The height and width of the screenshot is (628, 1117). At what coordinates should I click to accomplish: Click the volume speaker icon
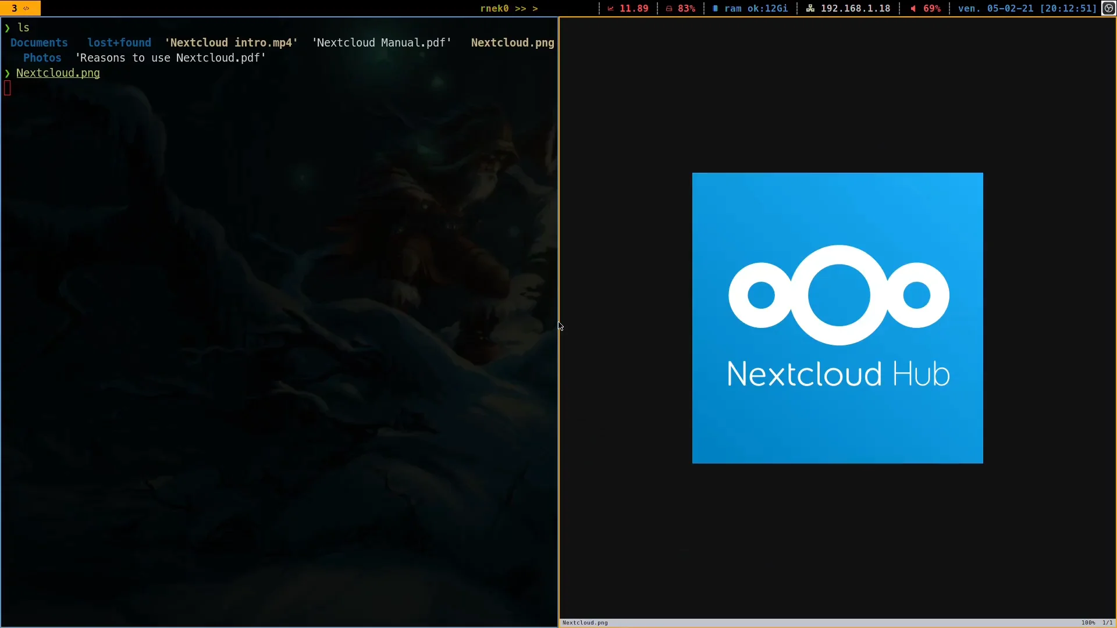pos(913,8)
